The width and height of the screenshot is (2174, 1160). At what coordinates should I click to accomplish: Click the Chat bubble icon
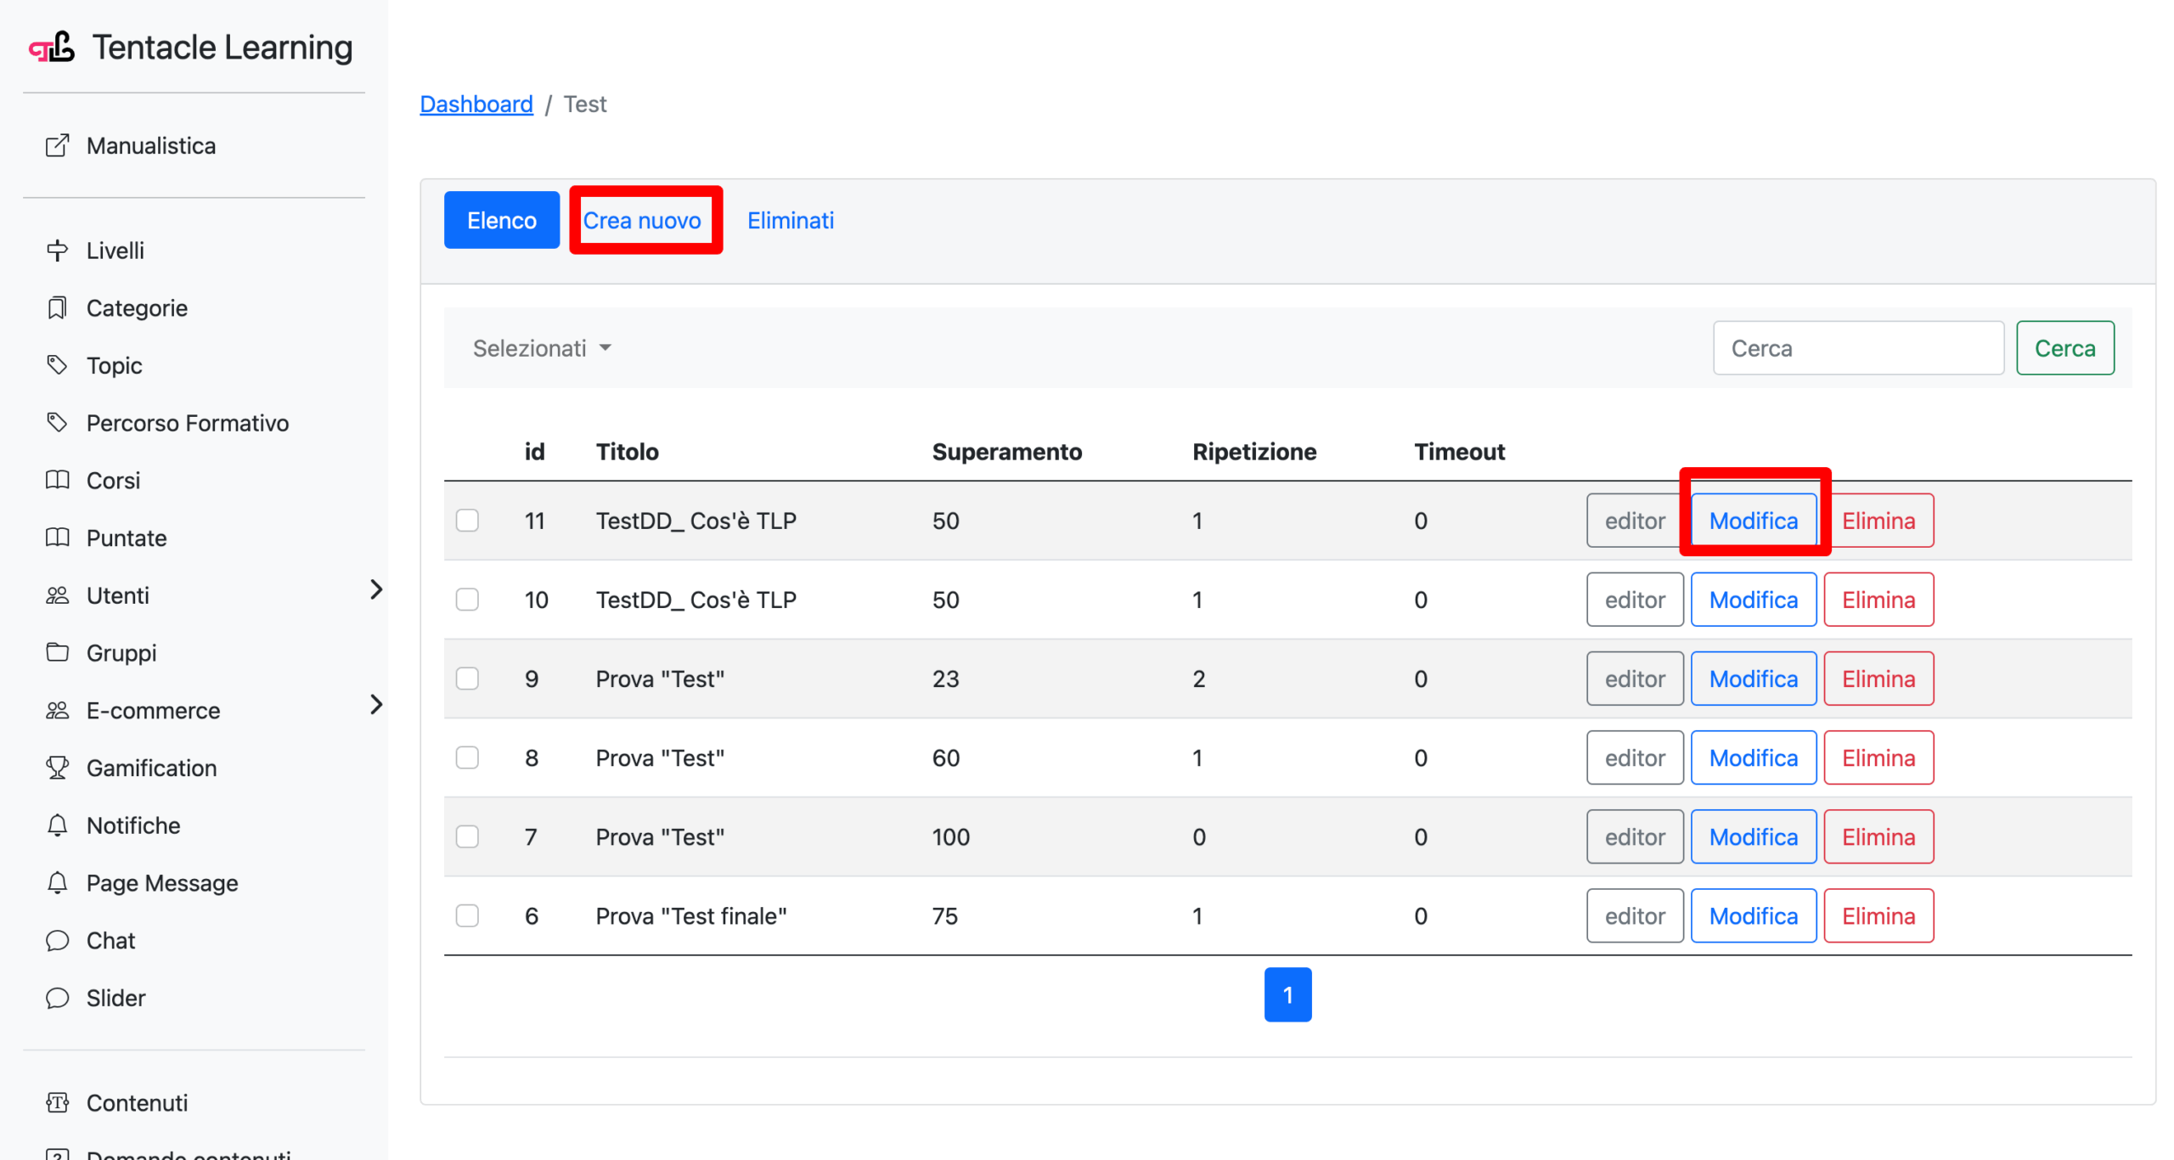pos(57,940)
